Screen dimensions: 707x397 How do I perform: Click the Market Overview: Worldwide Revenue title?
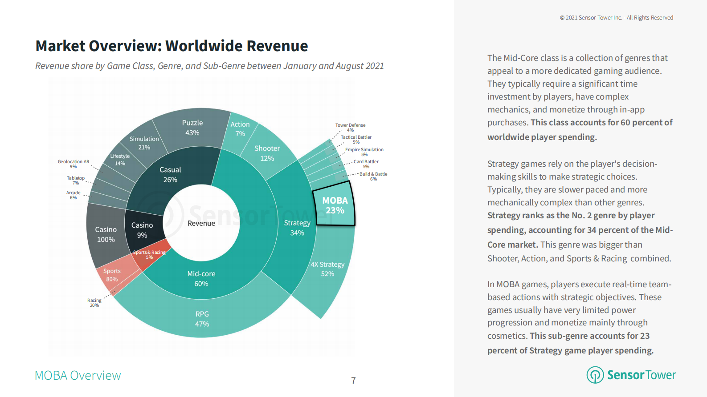click(172, 46)
